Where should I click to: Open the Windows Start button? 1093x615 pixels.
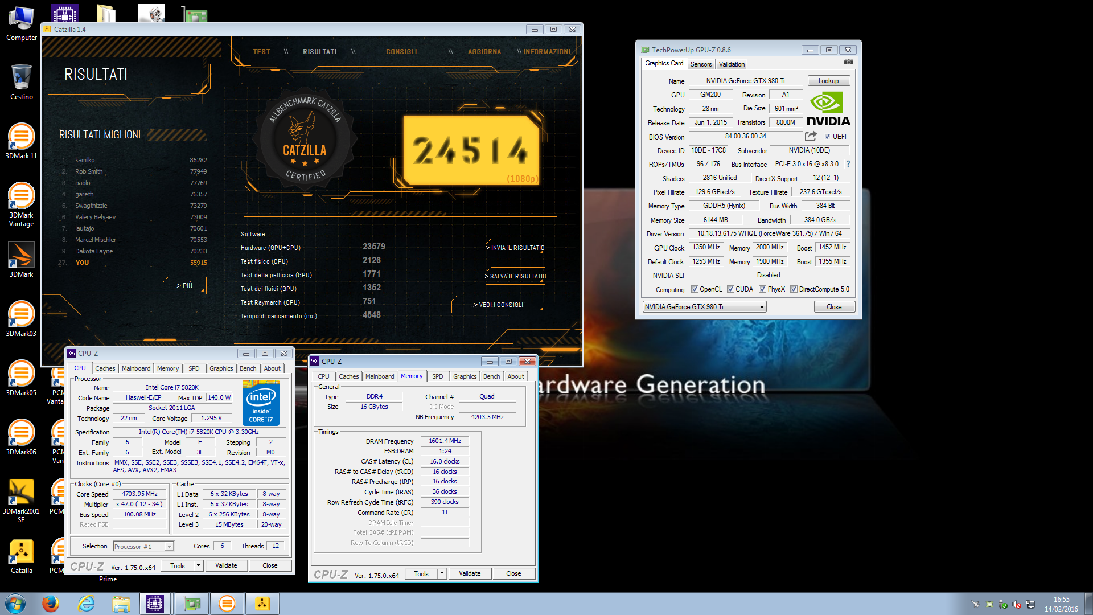click(x=15, y=604)
